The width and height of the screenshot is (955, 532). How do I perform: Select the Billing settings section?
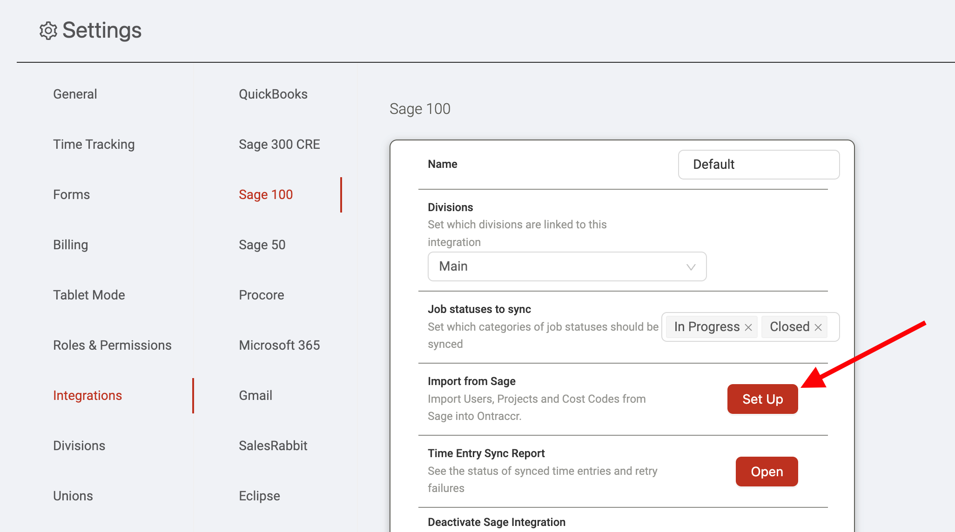coord(70,245)
